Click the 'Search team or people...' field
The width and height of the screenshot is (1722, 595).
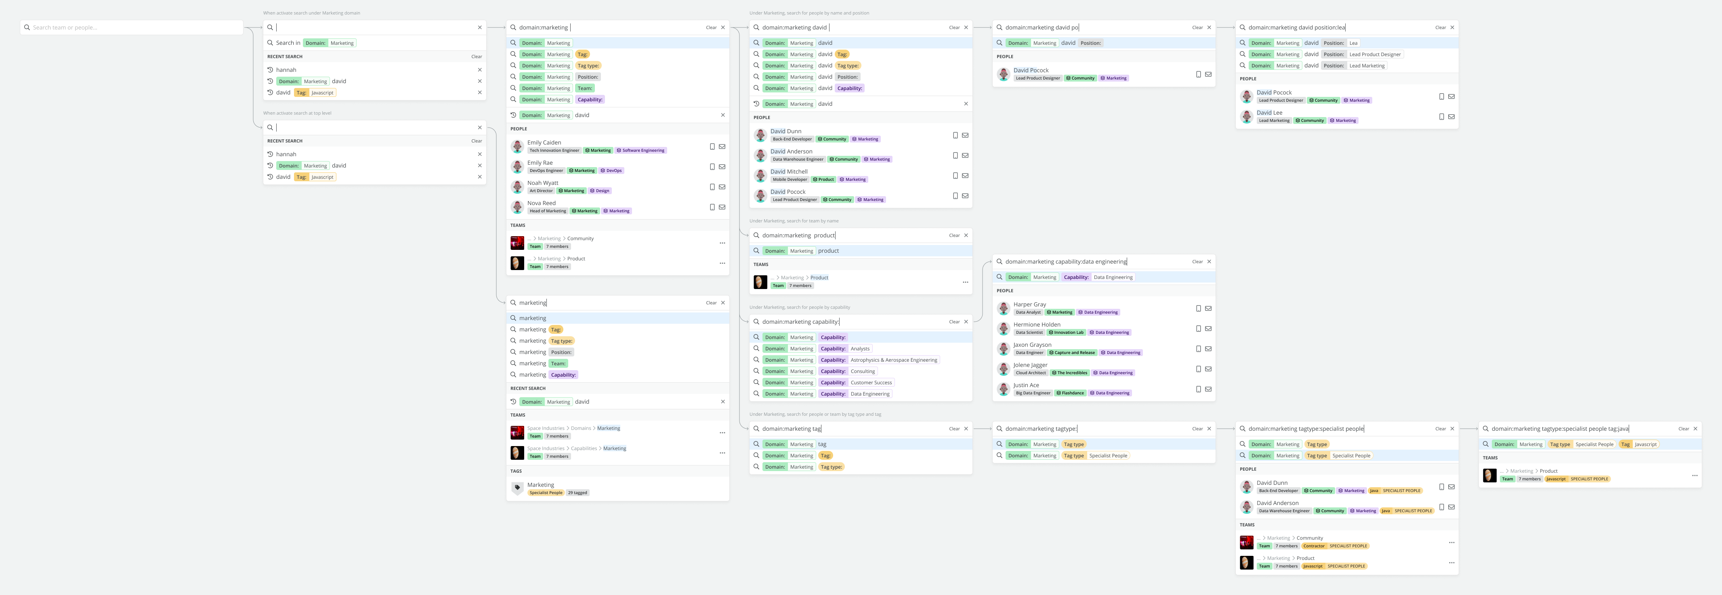[131, 27]
